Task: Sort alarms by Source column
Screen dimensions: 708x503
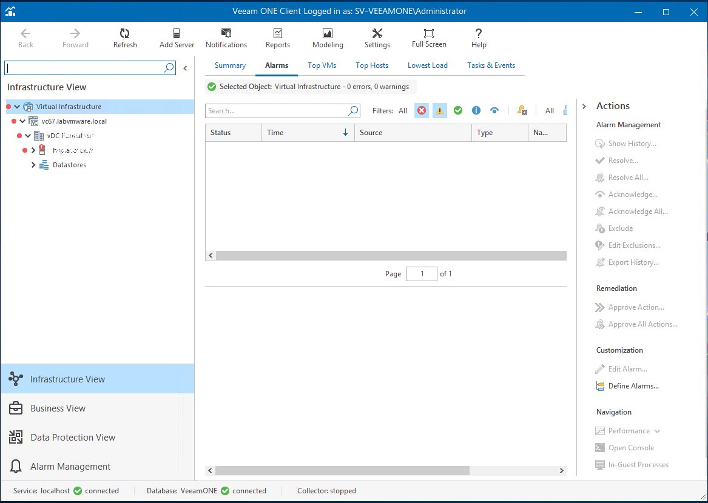Action: [x=413, y=133]
